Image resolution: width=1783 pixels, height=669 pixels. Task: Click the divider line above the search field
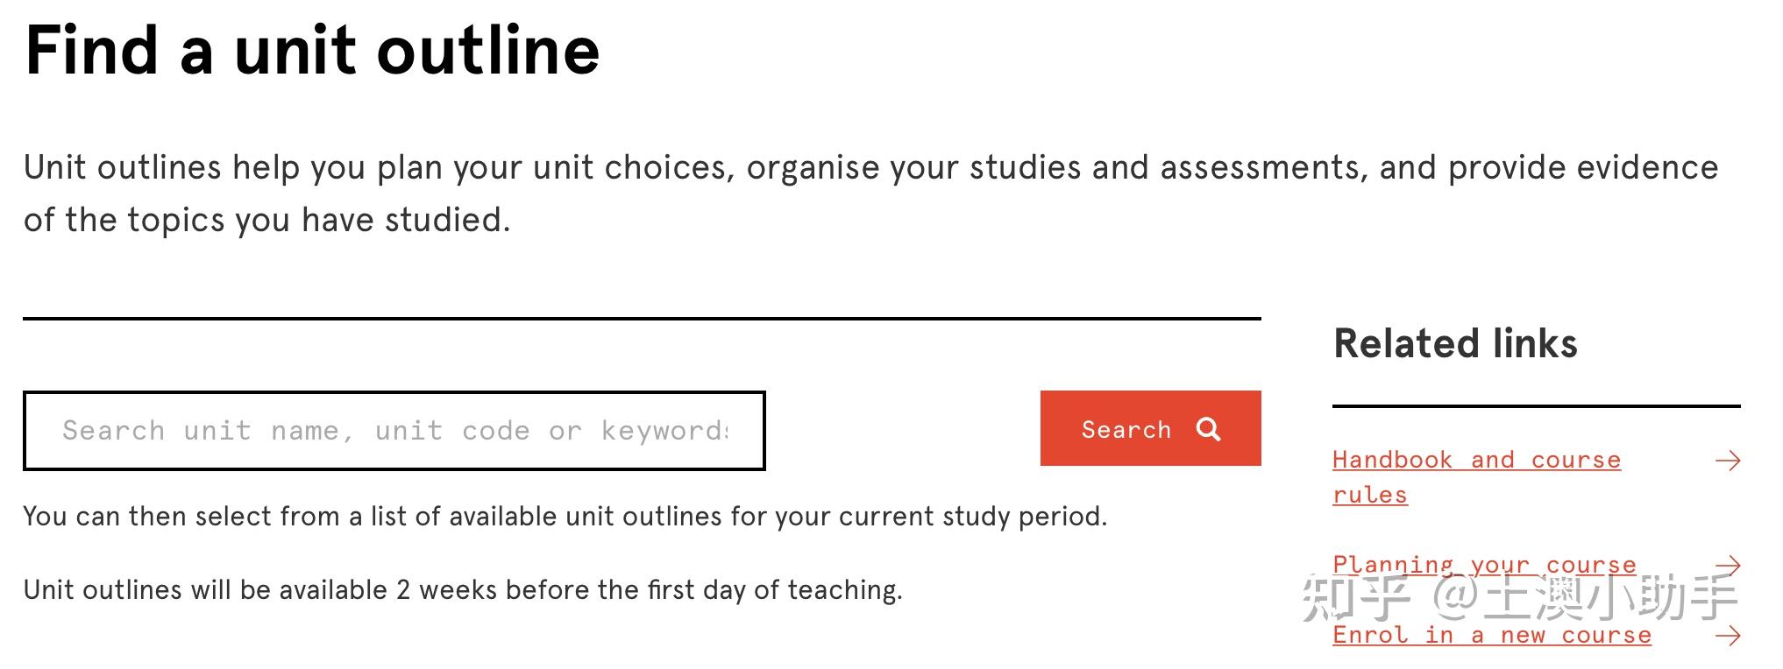tap(642, 319)
